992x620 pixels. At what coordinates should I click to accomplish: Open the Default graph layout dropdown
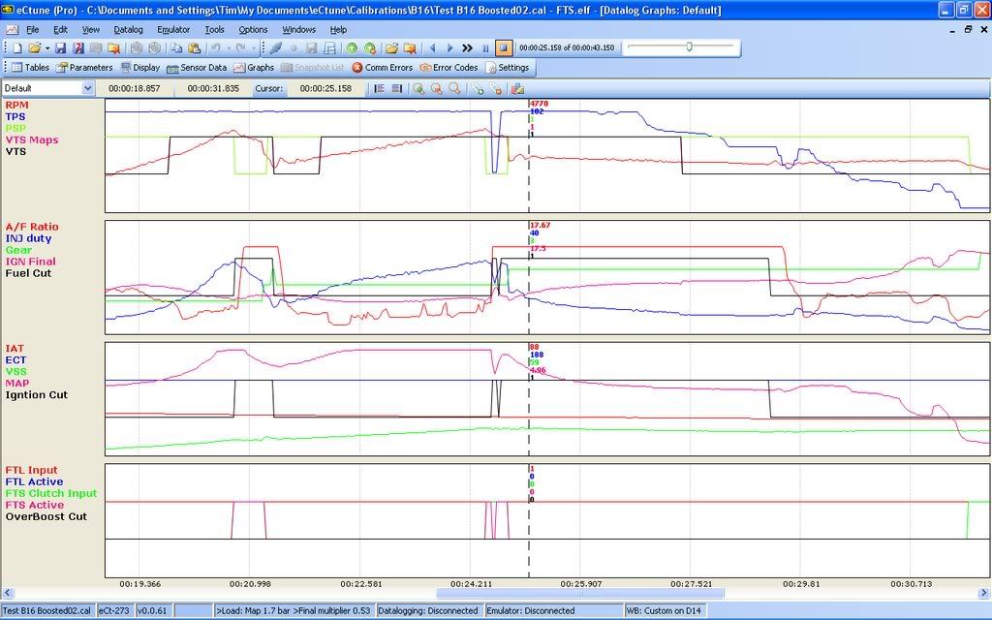point(88,88)
